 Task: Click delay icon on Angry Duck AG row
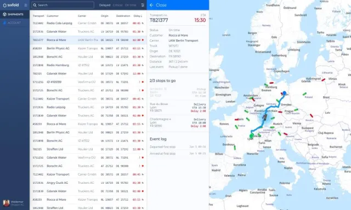143,183
